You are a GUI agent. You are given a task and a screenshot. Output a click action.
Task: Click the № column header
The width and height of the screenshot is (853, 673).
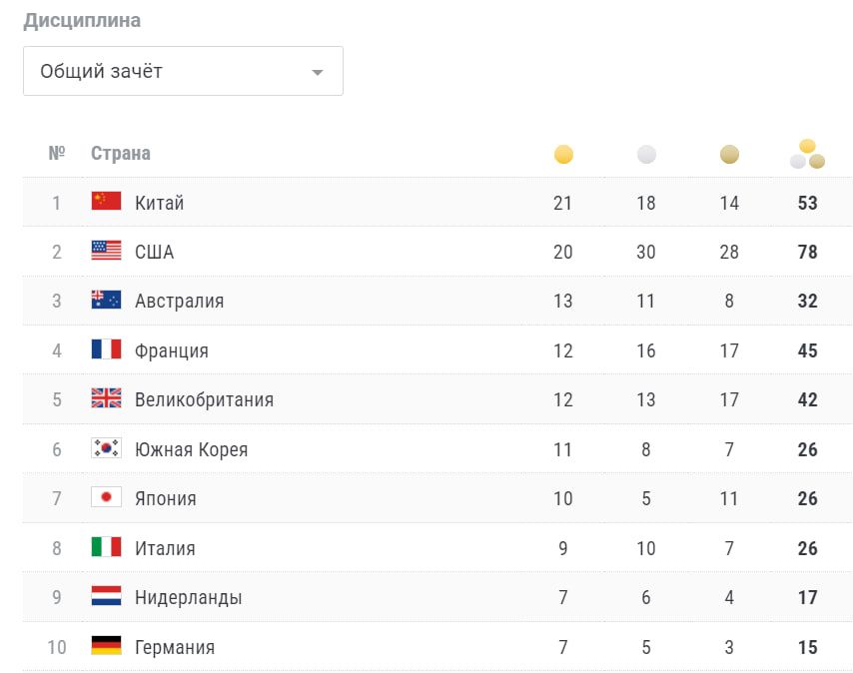pos(57,154)
